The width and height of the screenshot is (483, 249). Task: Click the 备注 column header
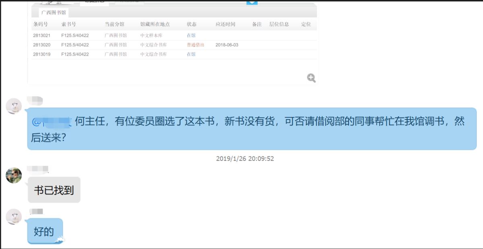pos(257,24)
